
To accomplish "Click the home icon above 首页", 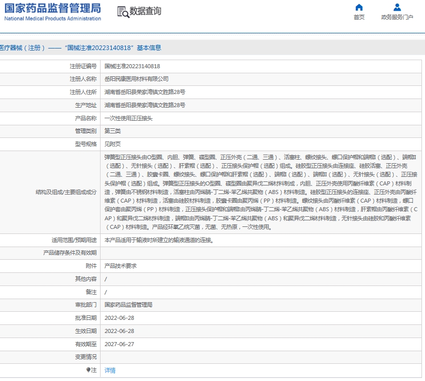I will coord(359,7).
